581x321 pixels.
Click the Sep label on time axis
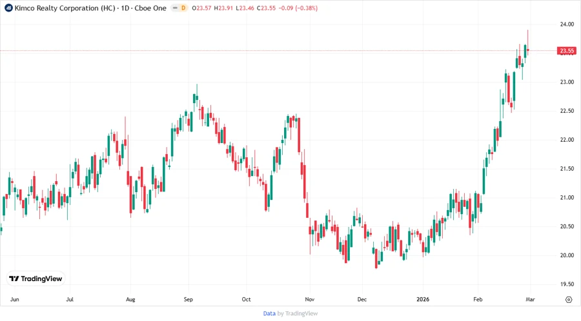coord(189,300)
